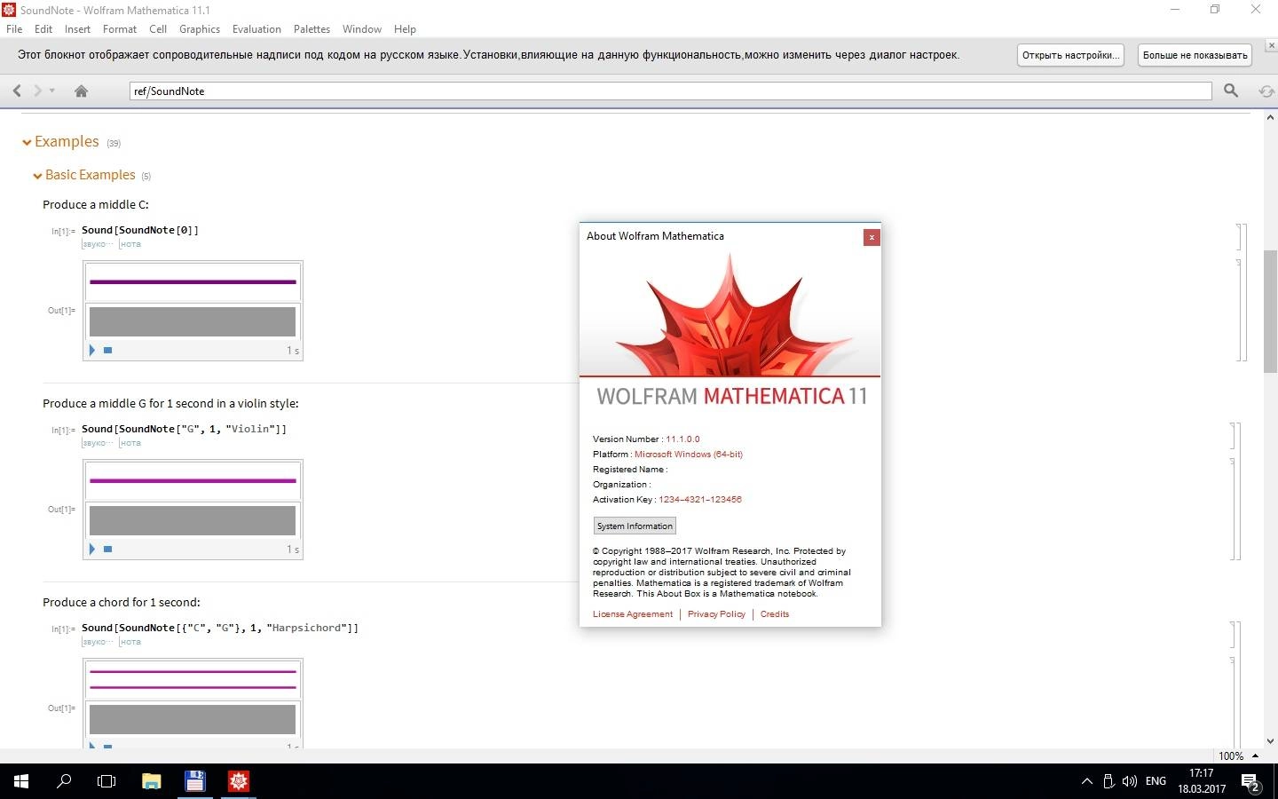Screen dimensions: 1278x799
Task: Go back with the navigation back arrow
Action: pos(17,91)
